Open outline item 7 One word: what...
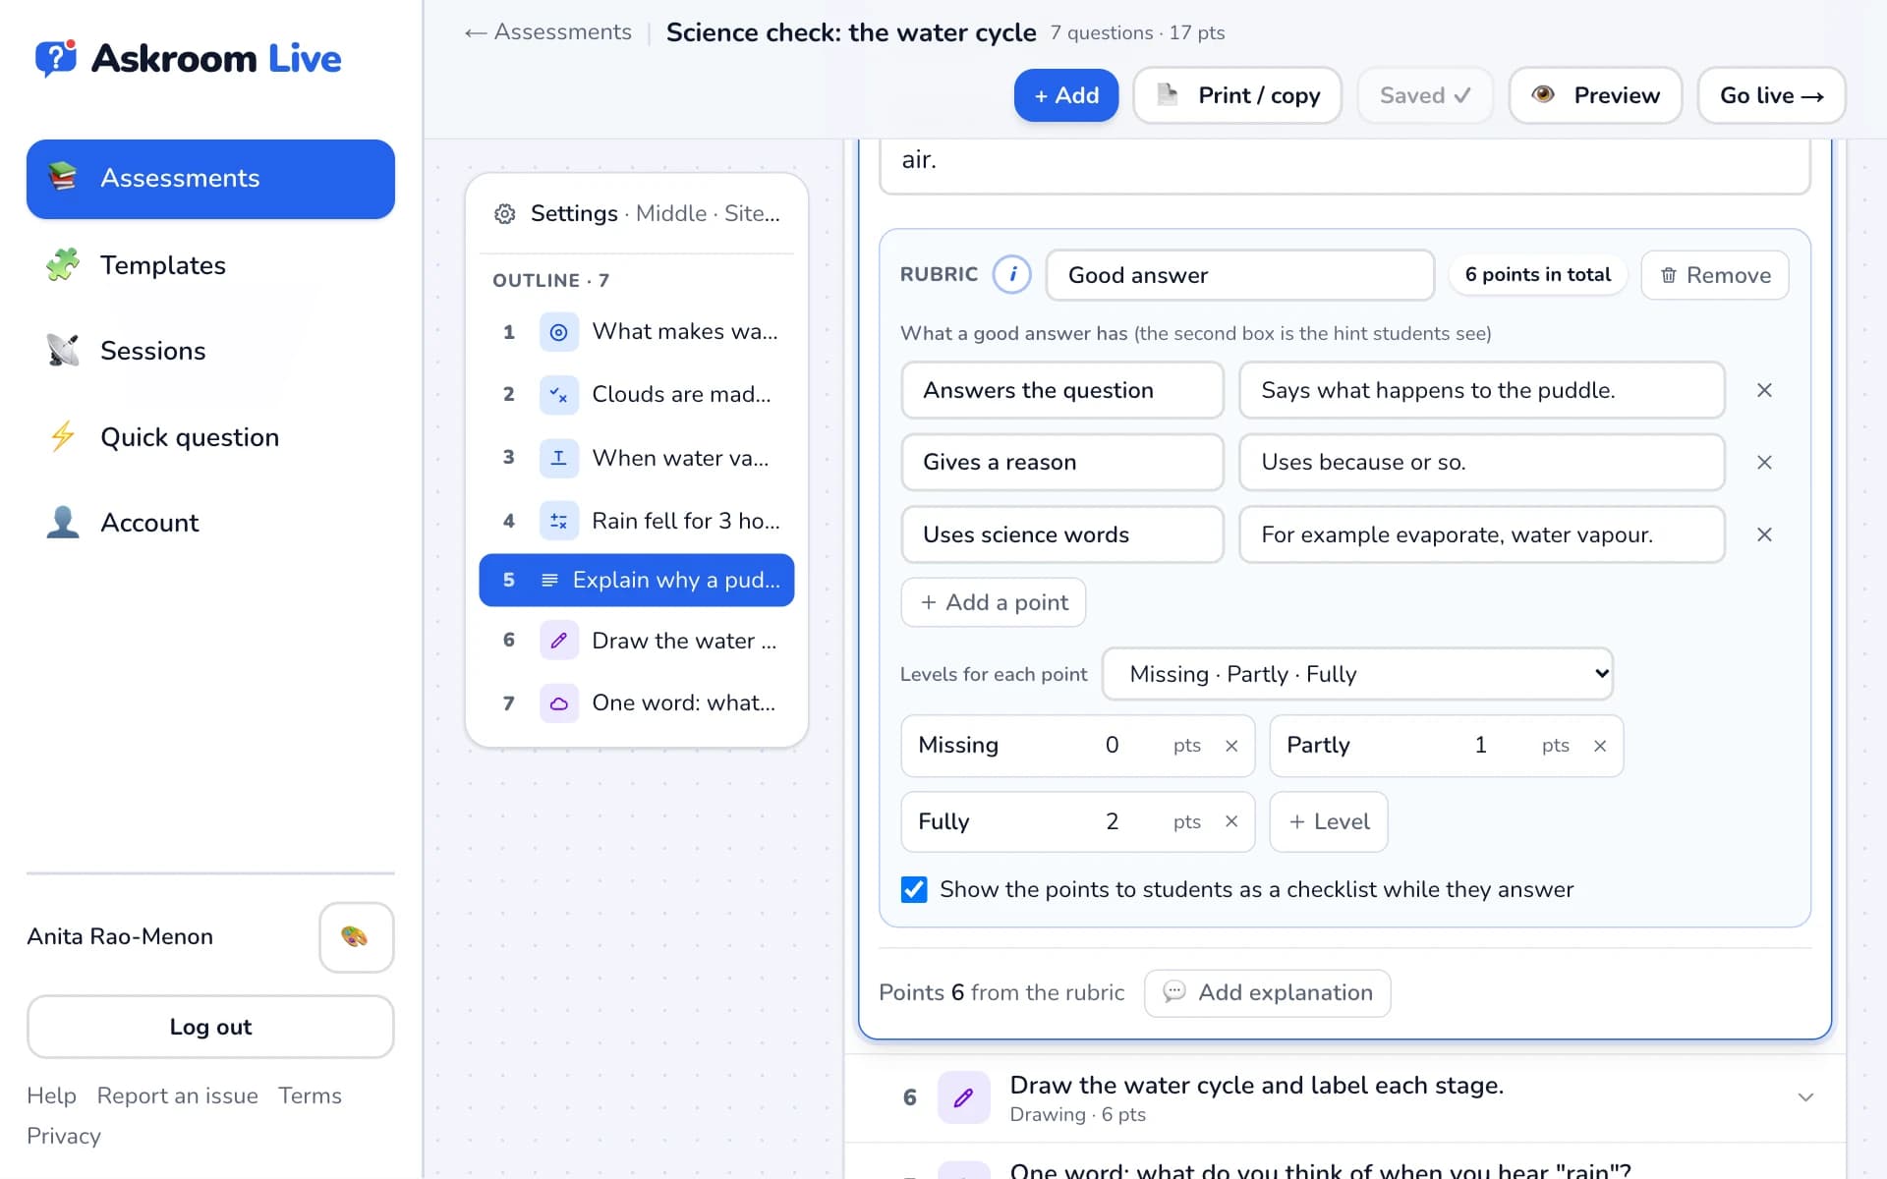This screenshot has width=1887, height=1179. click(x=637, y=702)
